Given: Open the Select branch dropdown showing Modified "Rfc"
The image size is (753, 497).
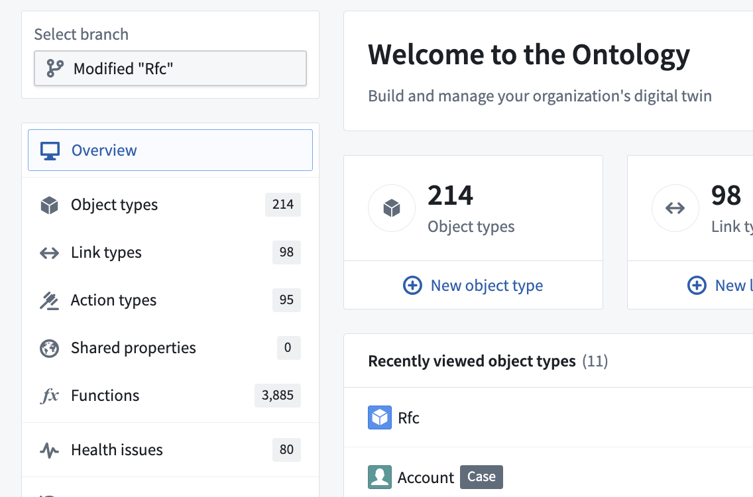Looking at the screenshot, I should pyautogui.click(x=170, y=68).
